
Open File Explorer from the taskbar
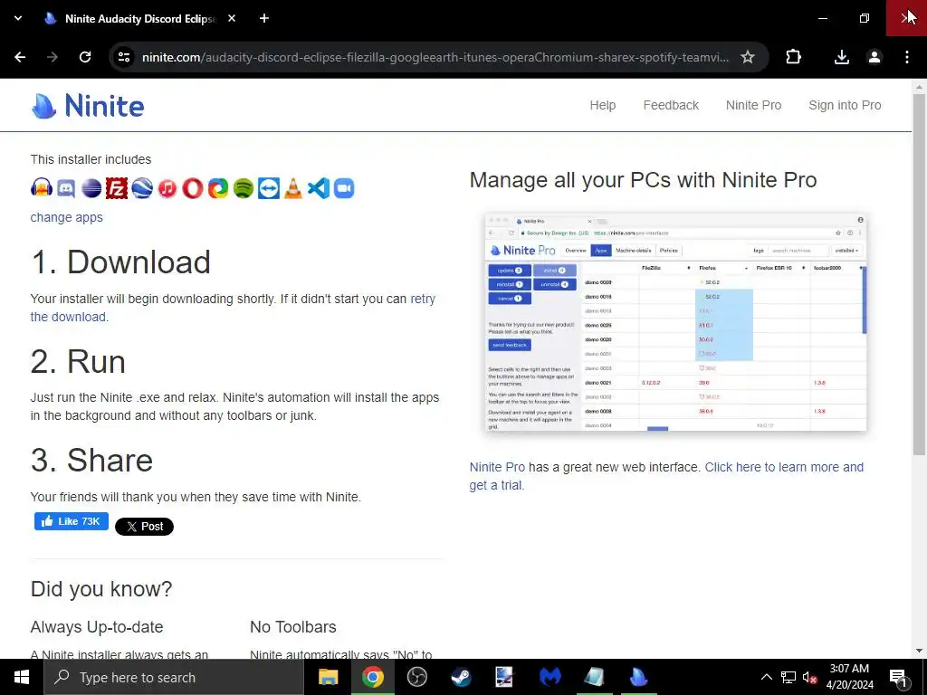[328, 677]
